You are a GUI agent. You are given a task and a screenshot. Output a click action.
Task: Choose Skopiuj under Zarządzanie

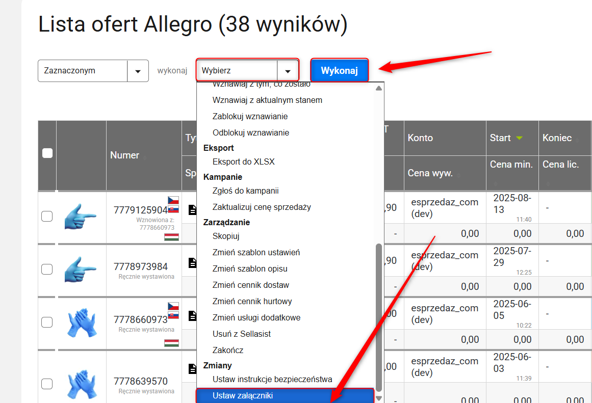pos(226,236)
